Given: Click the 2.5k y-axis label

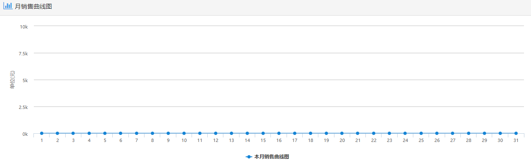Looking at the screenshot, I should tap(23, 107).
